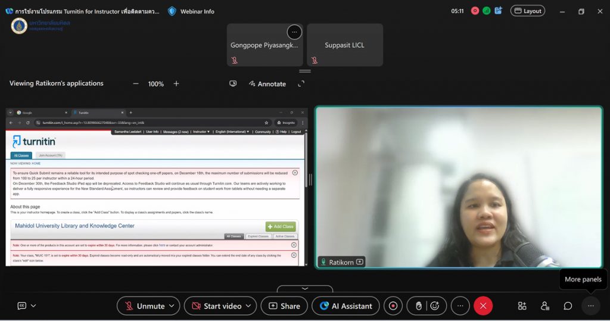Click the red leave meeting button
Image resolution: width=610 pixels, height=321 pixels.
pyautogui.click(x=483, y=306)
